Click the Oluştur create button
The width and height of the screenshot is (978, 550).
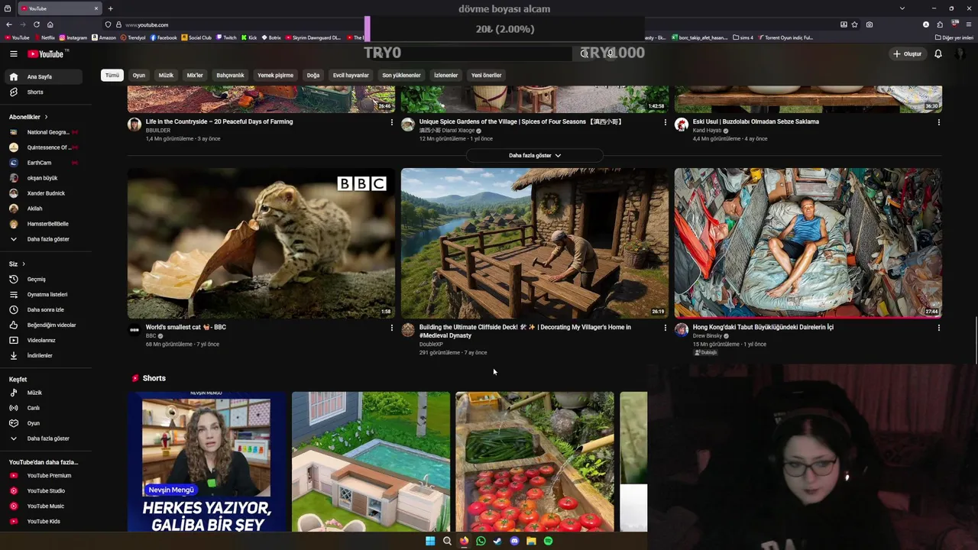[x=908, y=53]
